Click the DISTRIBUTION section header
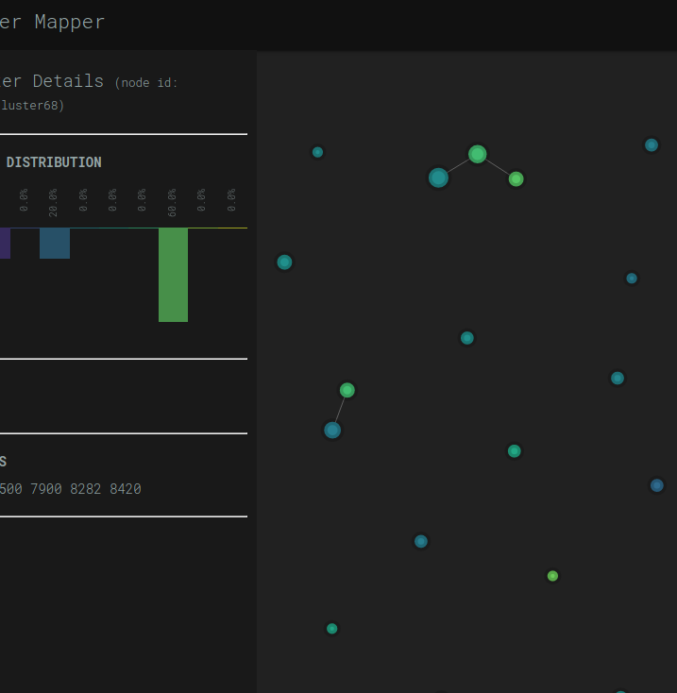677x693 pixels. pos(54,162)
